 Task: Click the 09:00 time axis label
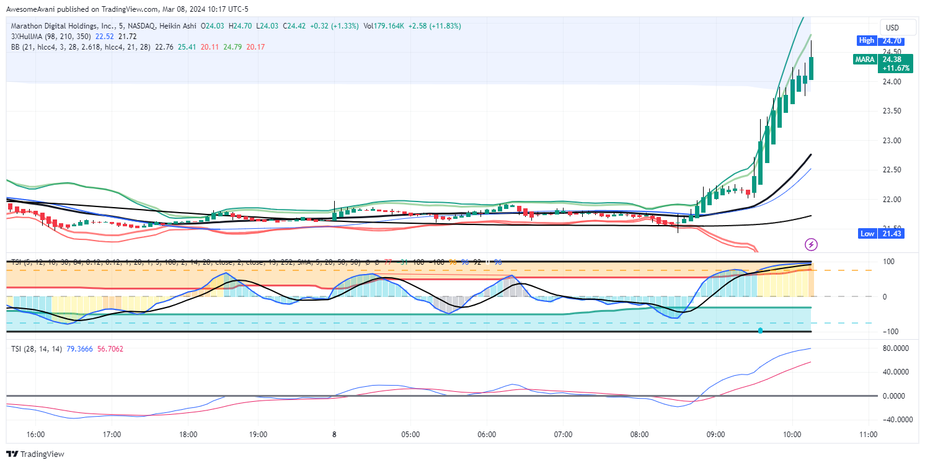[x=715, y=435]
